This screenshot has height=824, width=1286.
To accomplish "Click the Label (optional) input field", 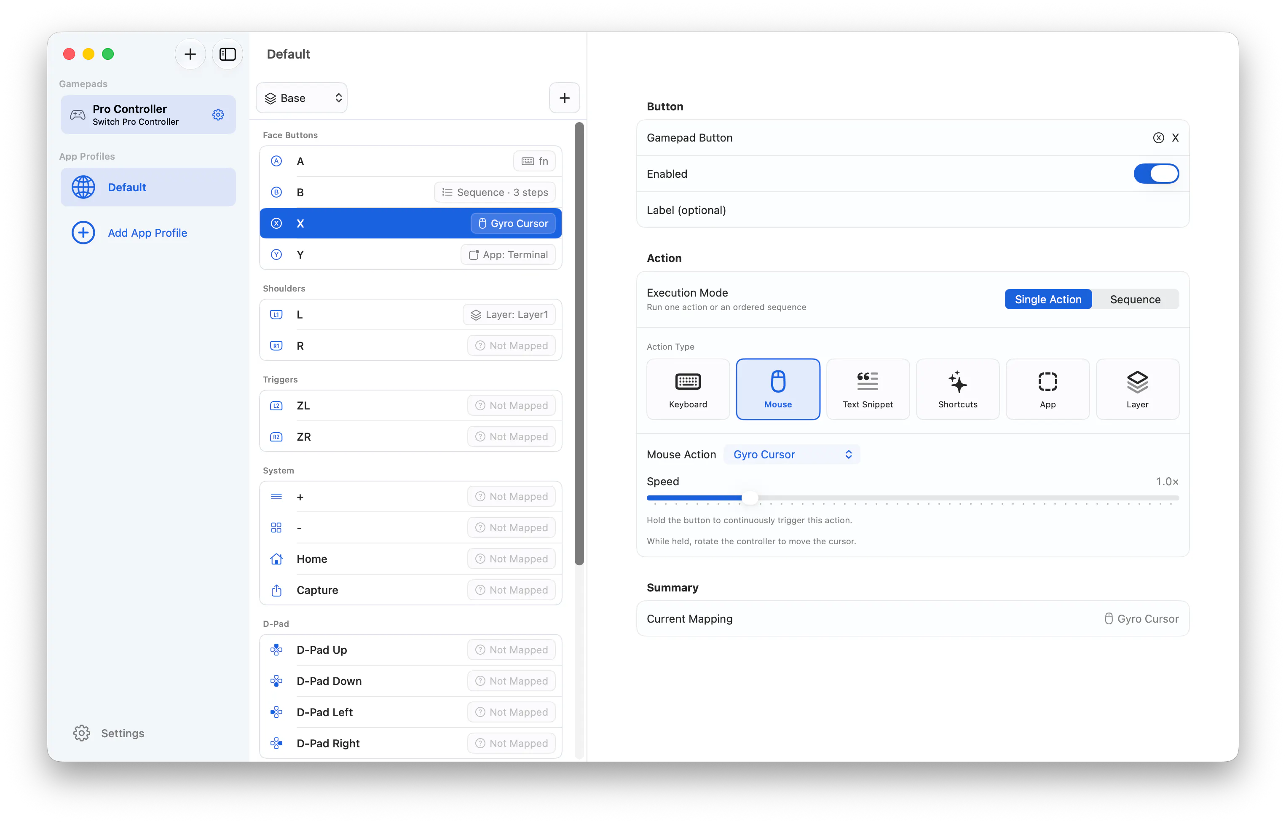I will 912,210.
